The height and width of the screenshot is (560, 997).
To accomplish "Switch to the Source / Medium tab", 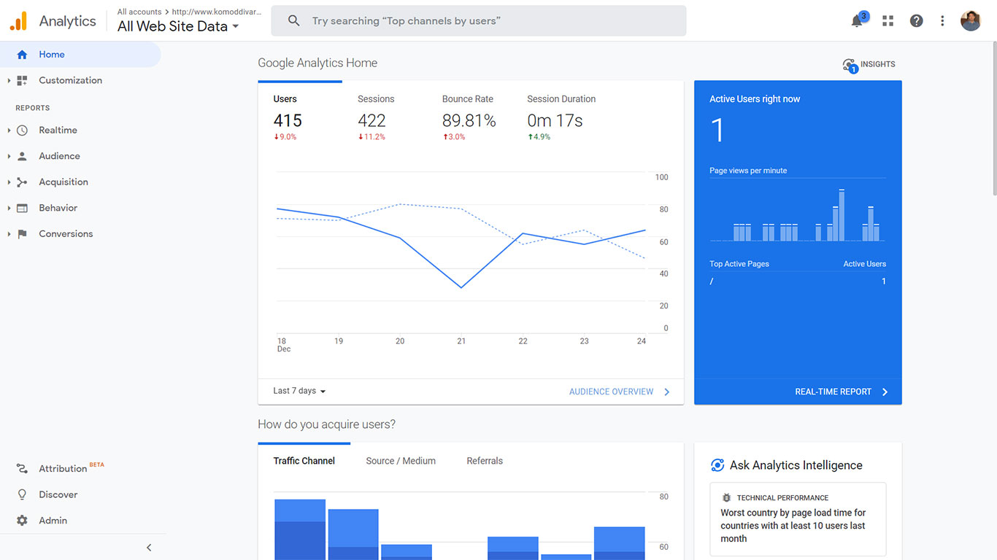I will (401, 461).
